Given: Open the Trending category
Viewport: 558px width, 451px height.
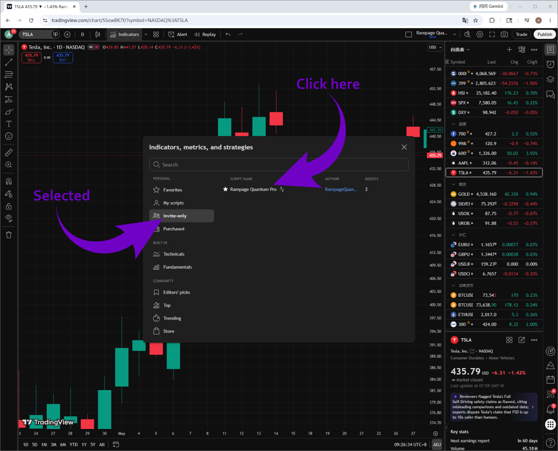Looking at the screenshot, I should click(182, 318).
